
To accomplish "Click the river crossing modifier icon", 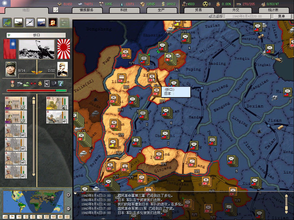I will point(61,84).
